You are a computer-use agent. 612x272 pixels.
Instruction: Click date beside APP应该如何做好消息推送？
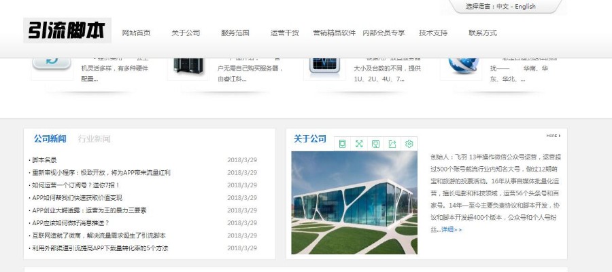tap(242, 223)
